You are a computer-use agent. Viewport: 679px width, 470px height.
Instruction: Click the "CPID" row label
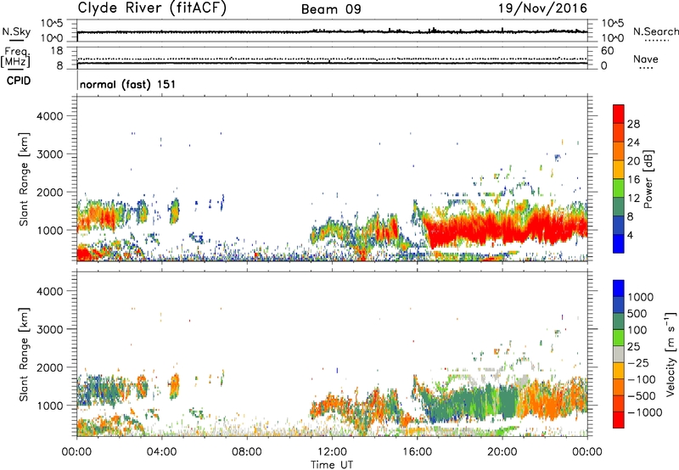coord(19,81)
